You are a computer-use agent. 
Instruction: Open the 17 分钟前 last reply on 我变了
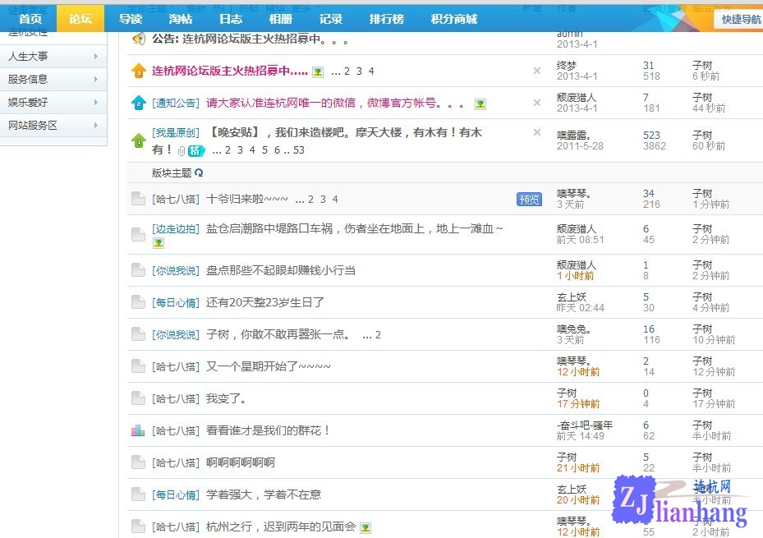point(714,404)
